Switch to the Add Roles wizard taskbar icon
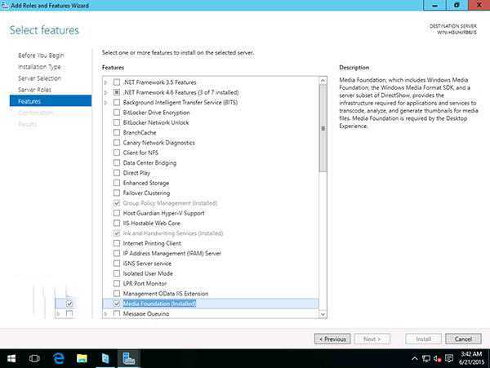Viewport: 490px width, 368px height. click(128, 358)
